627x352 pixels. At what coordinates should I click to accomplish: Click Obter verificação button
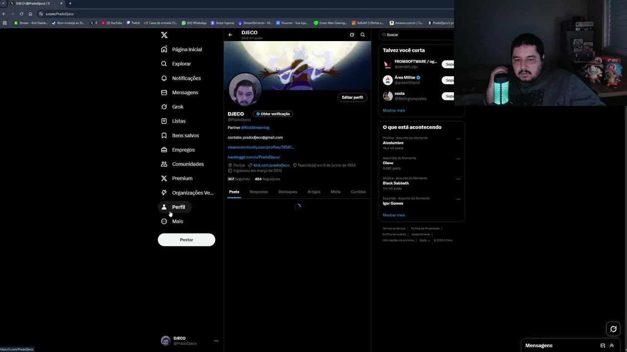click(x=273, y=114)
